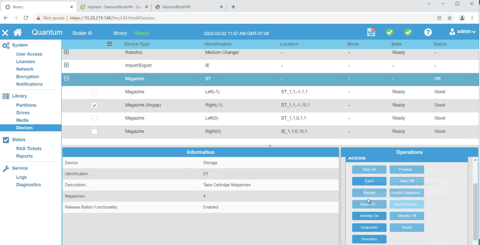Screen dimensions: 480x245
Task: Open browser three-dot menu
Action: click(472, 18)
